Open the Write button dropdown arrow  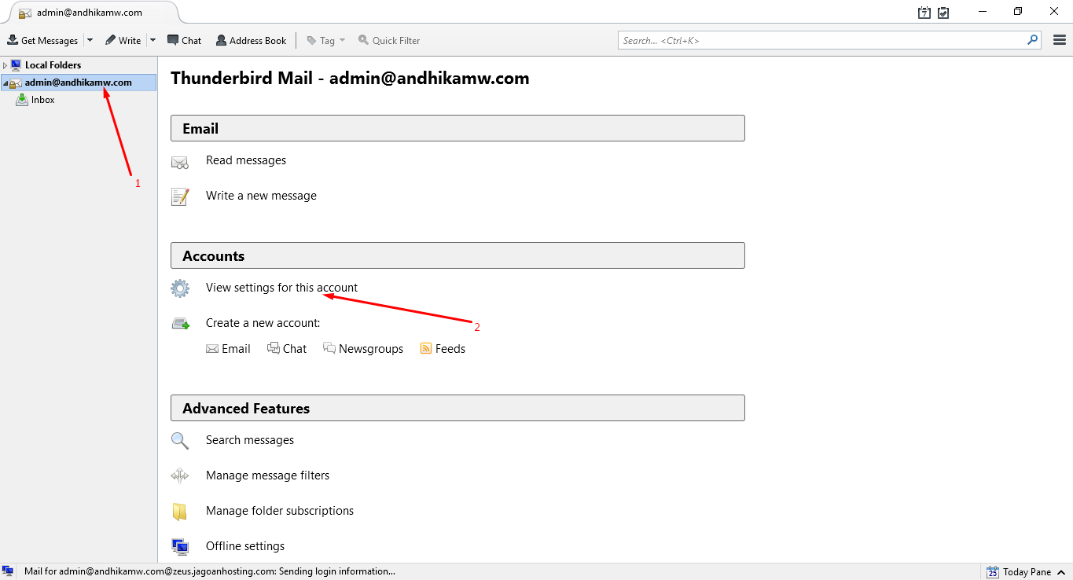(152, 40)
